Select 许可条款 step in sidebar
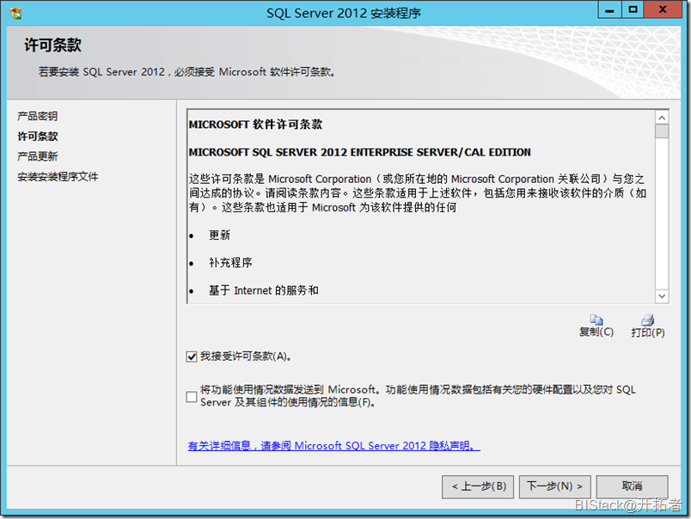 38,136
